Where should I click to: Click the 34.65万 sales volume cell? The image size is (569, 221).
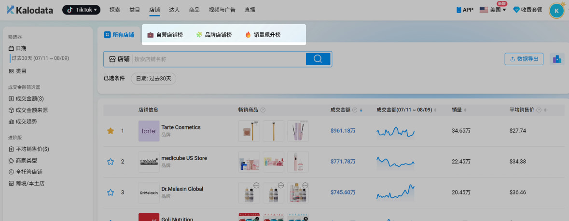[461, 131]
